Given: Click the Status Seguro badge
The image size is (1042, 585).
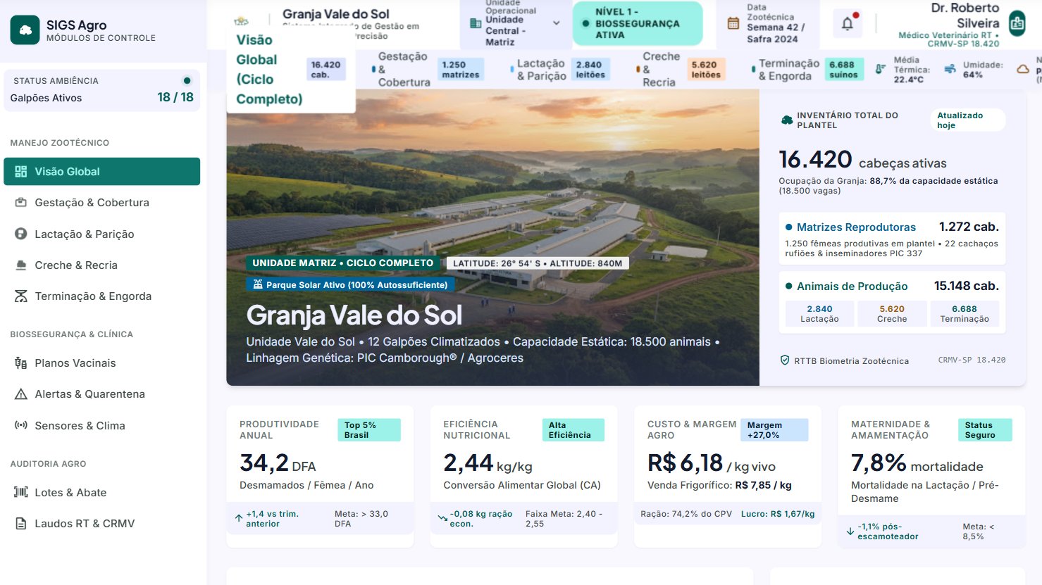Looking at the screenshot, I should tap(985, 430).
